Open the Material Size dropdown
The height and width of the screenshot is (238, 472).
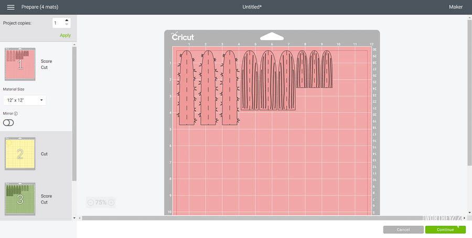click(25, 100)
